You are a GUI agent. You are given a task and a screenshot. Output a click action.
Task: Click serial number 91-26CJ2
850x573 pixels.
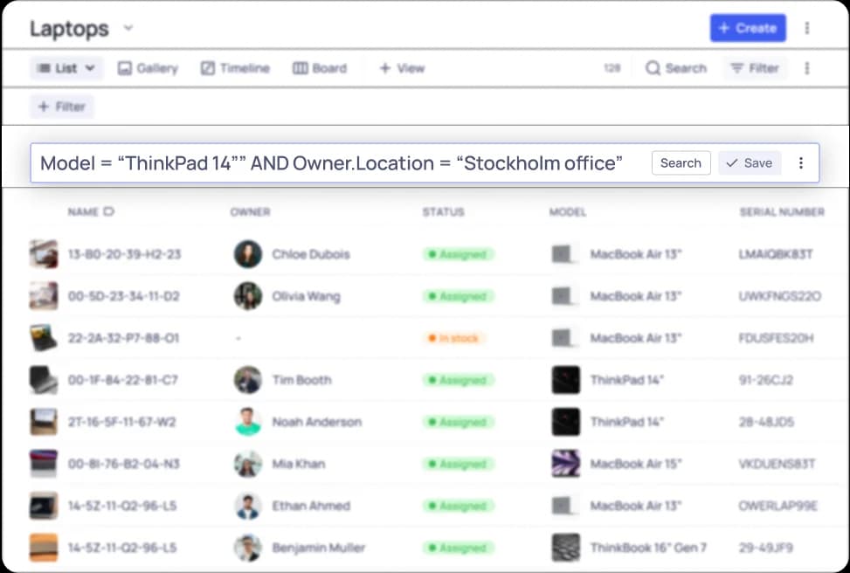point(765,380)
